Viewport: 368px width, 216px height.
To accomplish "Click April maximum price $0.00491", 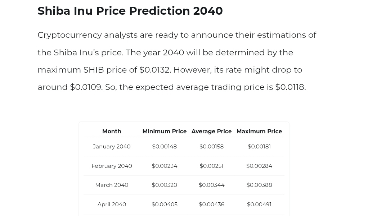I will tap(259, 204).
